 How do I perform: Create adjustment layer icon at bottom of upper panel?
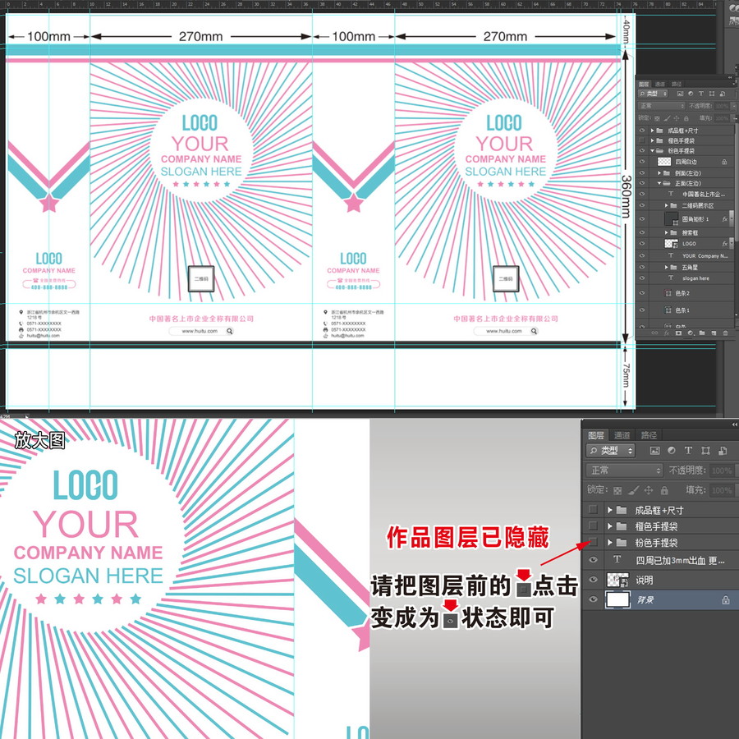(x=691, y=333)
